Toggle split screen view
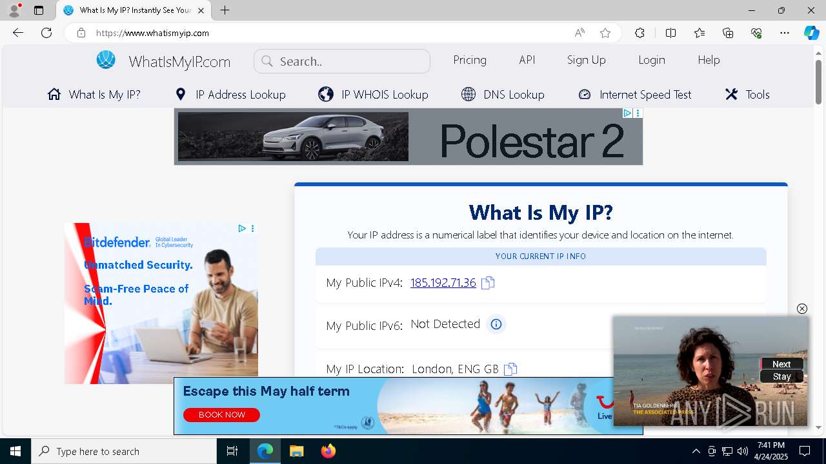The height and width of the screenshot is (464, 826). pos(670,33)
